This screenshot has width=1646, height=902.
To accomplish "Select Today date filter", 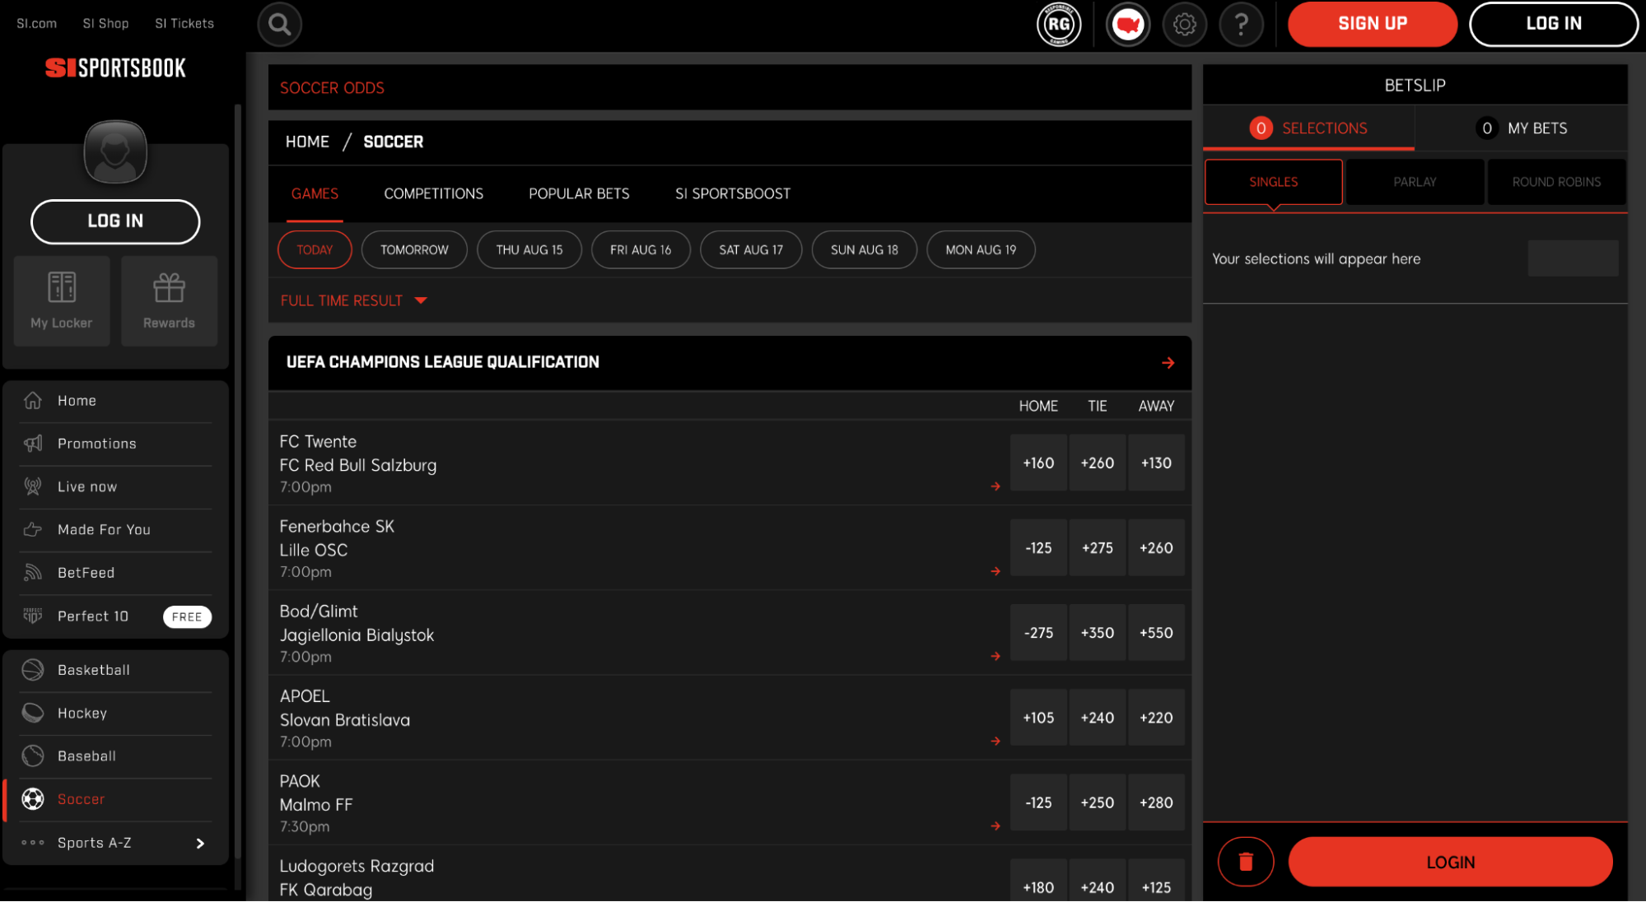I will [315, 250].
